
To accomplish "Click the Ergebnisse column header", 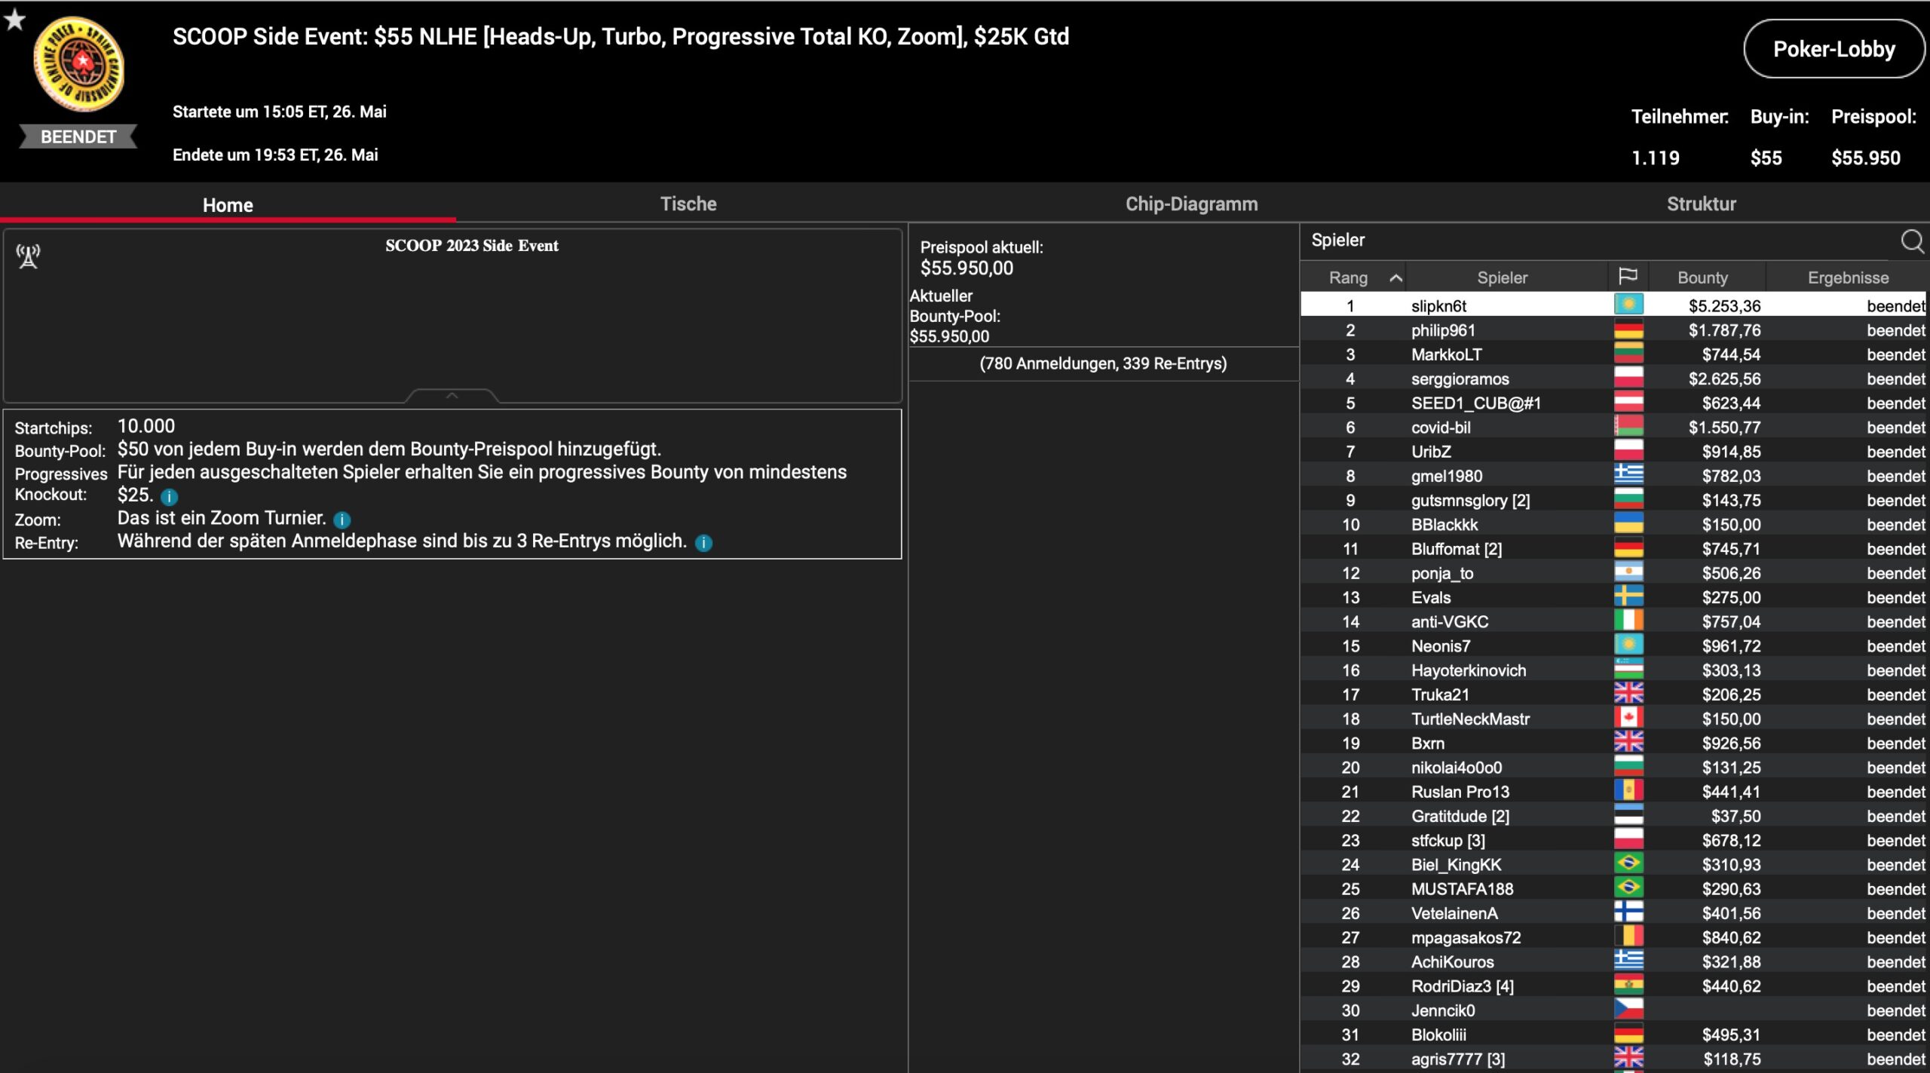I will [x=1848, y=277].
